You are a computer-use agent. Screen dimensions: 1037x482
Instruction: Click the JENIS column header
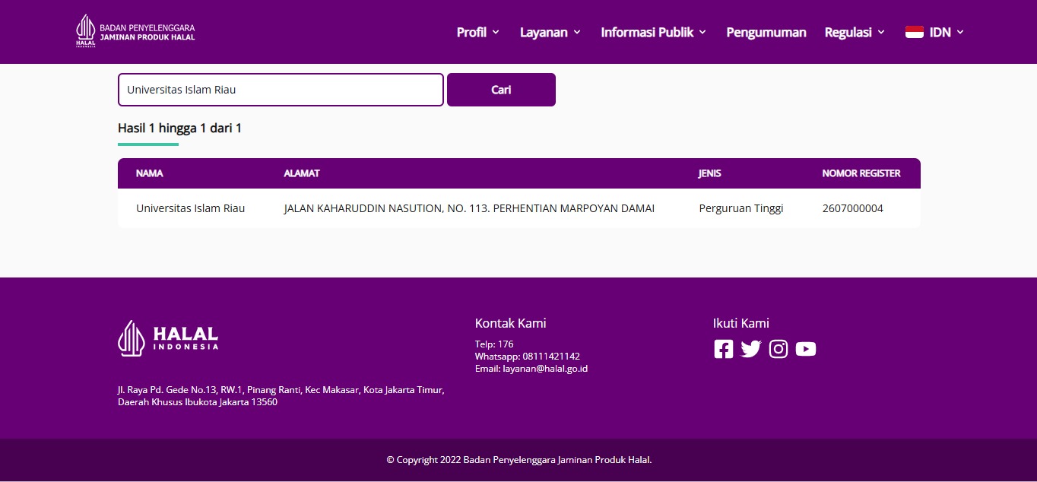click(x=710, y=173)
